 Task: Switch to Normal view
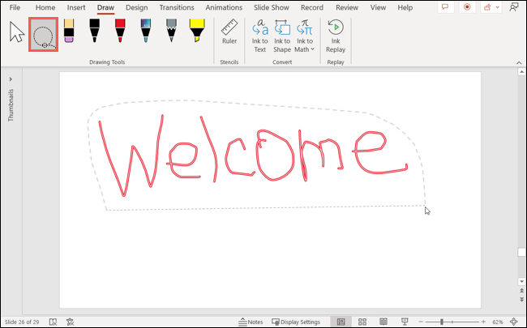pyautogui.click(x=341, y=322)
